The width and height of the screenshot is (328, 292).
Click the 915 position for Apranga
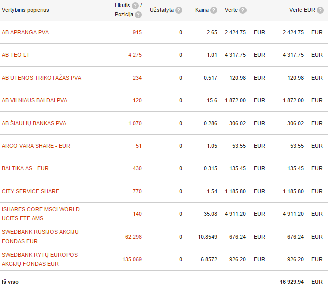[x=137, y=32]
